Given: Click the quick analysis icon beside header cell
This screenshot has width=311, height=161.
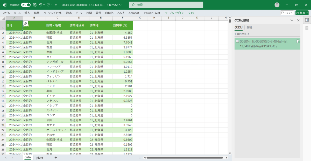Looking at the screenshot, I should [x=26, y=23].
